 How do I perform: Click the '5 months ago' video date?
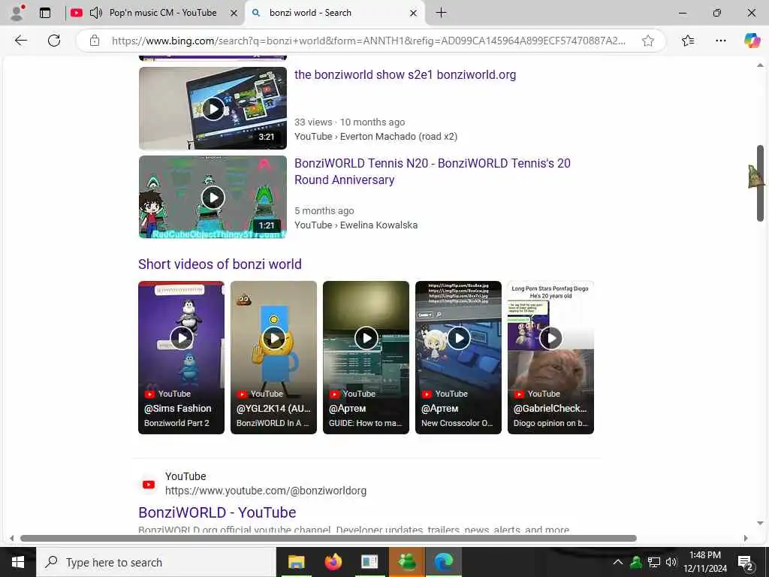[x=324, y=211]
